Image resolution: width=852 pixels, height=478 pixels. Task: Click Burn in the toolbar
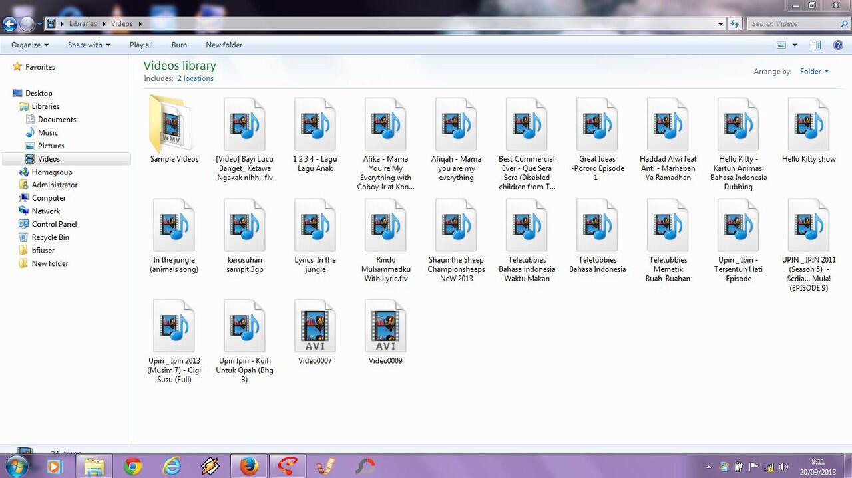pos(179,45)
